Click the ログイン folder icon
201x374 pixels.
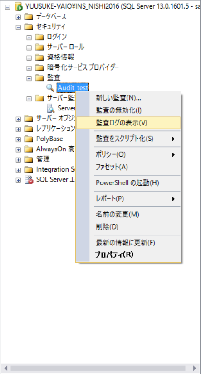(39, 37)
